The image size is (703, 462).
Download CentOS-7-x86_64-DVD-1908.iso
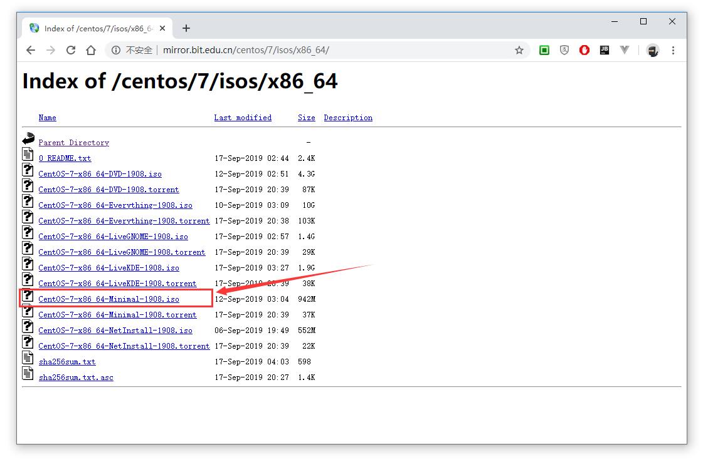point(100,173)
